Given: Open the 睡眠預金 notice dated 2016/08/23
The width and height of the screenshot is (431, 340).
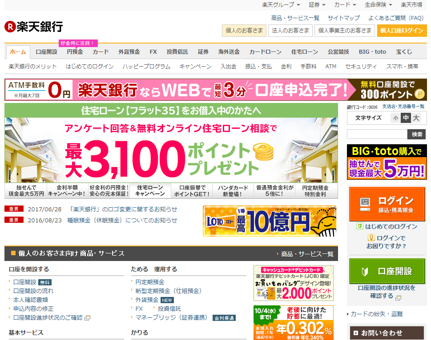Looking at the screenshot, I should pos(122,220).
